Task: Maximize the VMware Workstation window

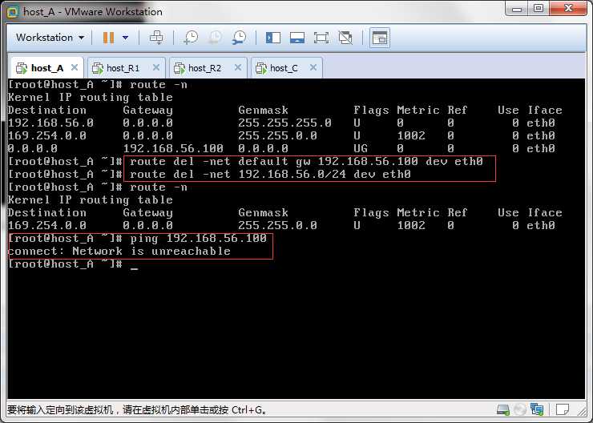Action: coord(539,9)
